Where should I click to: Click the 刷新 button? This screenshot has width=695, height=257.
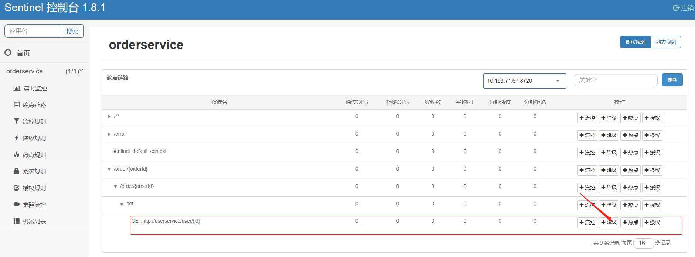pyautogui.click(x=672, y=80)
